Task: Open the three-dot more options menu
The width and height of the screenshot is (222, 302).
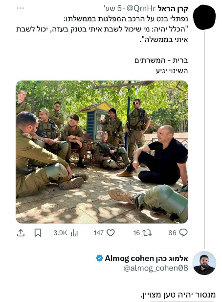Action: click(x=20, y=8)
